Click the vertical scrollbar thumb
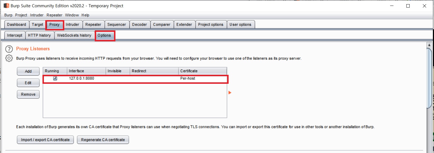 pyautogui.click(x=430, y=78)
